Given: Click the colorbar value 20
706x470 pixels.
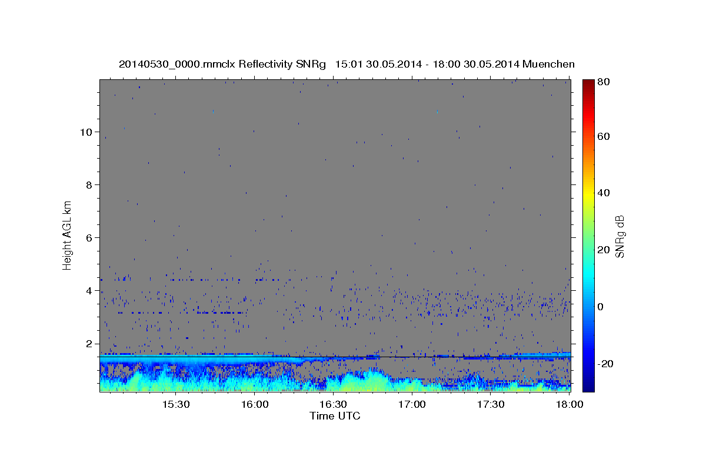Looking at the screenshot, I should pos(602,250).
